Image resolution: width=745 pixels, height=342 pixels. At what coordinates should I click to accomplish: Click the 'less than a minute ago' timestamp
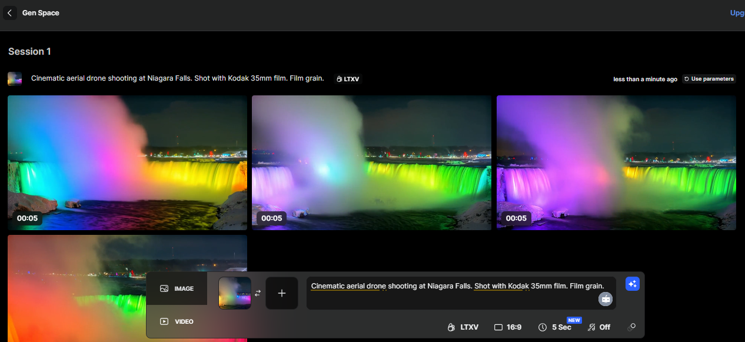coord(645,79)
